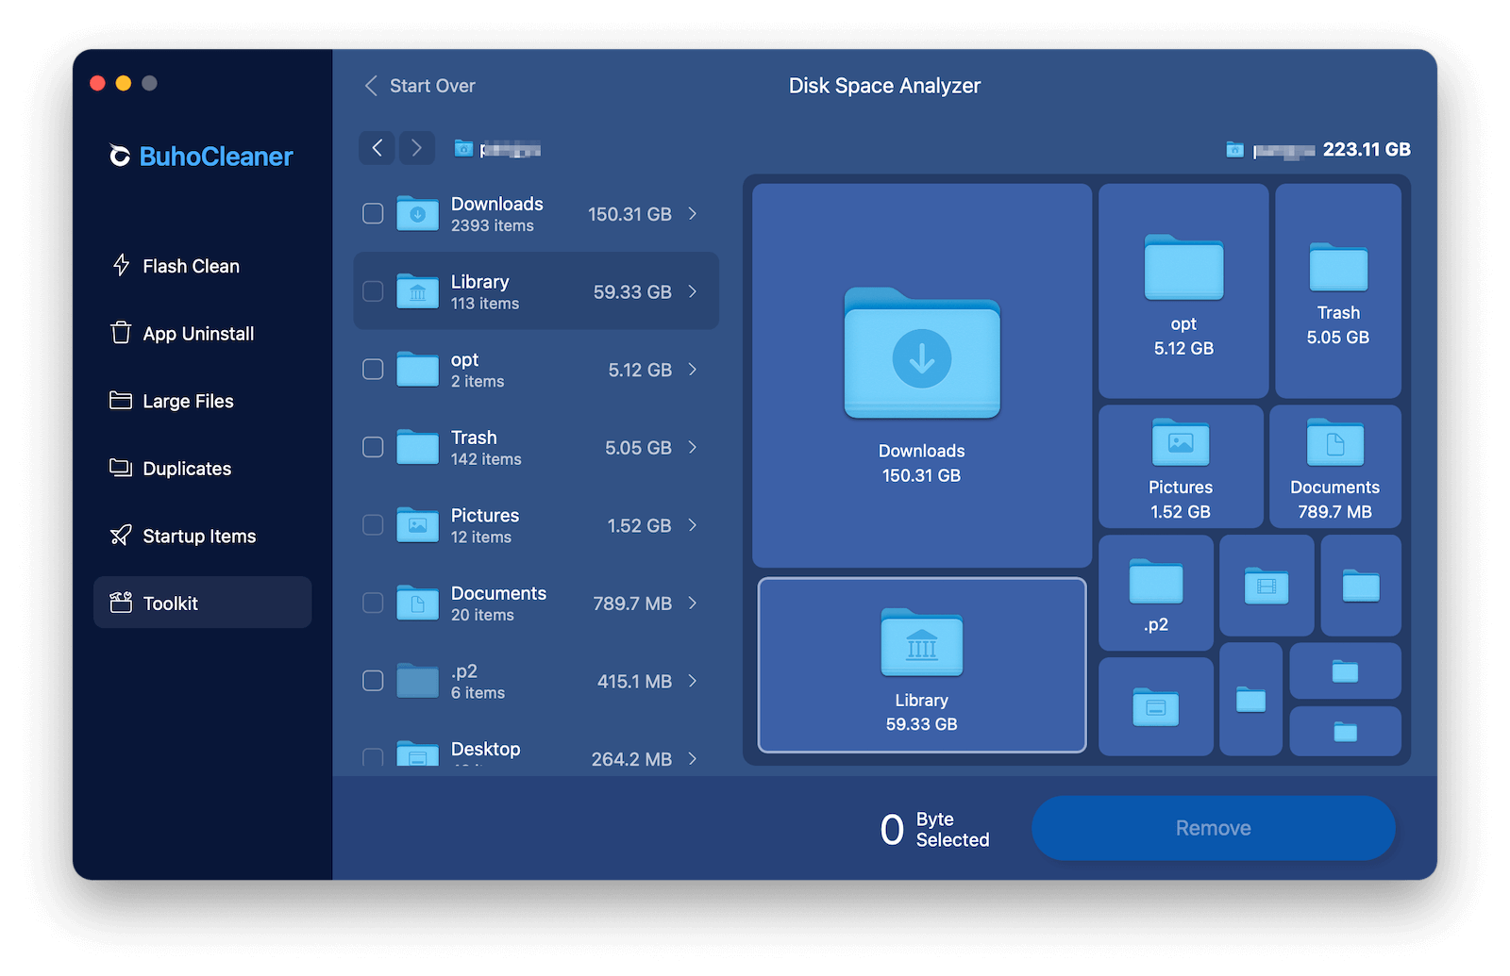Click the Trash folder icon in list

pyautogui.click(x=417, y=447)
